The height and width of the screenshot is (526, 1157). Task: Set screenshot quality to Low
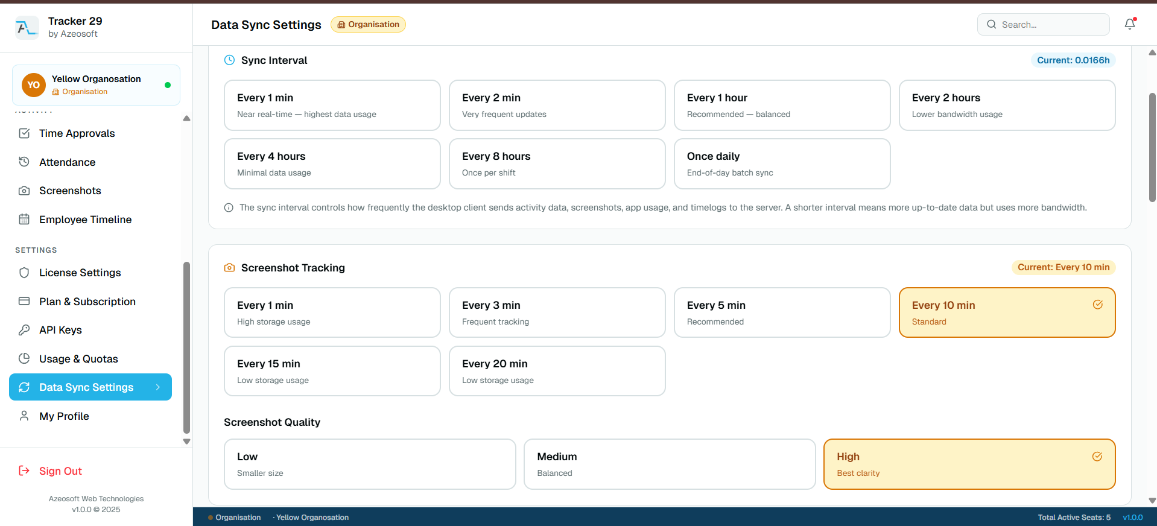tap(370, 464)
